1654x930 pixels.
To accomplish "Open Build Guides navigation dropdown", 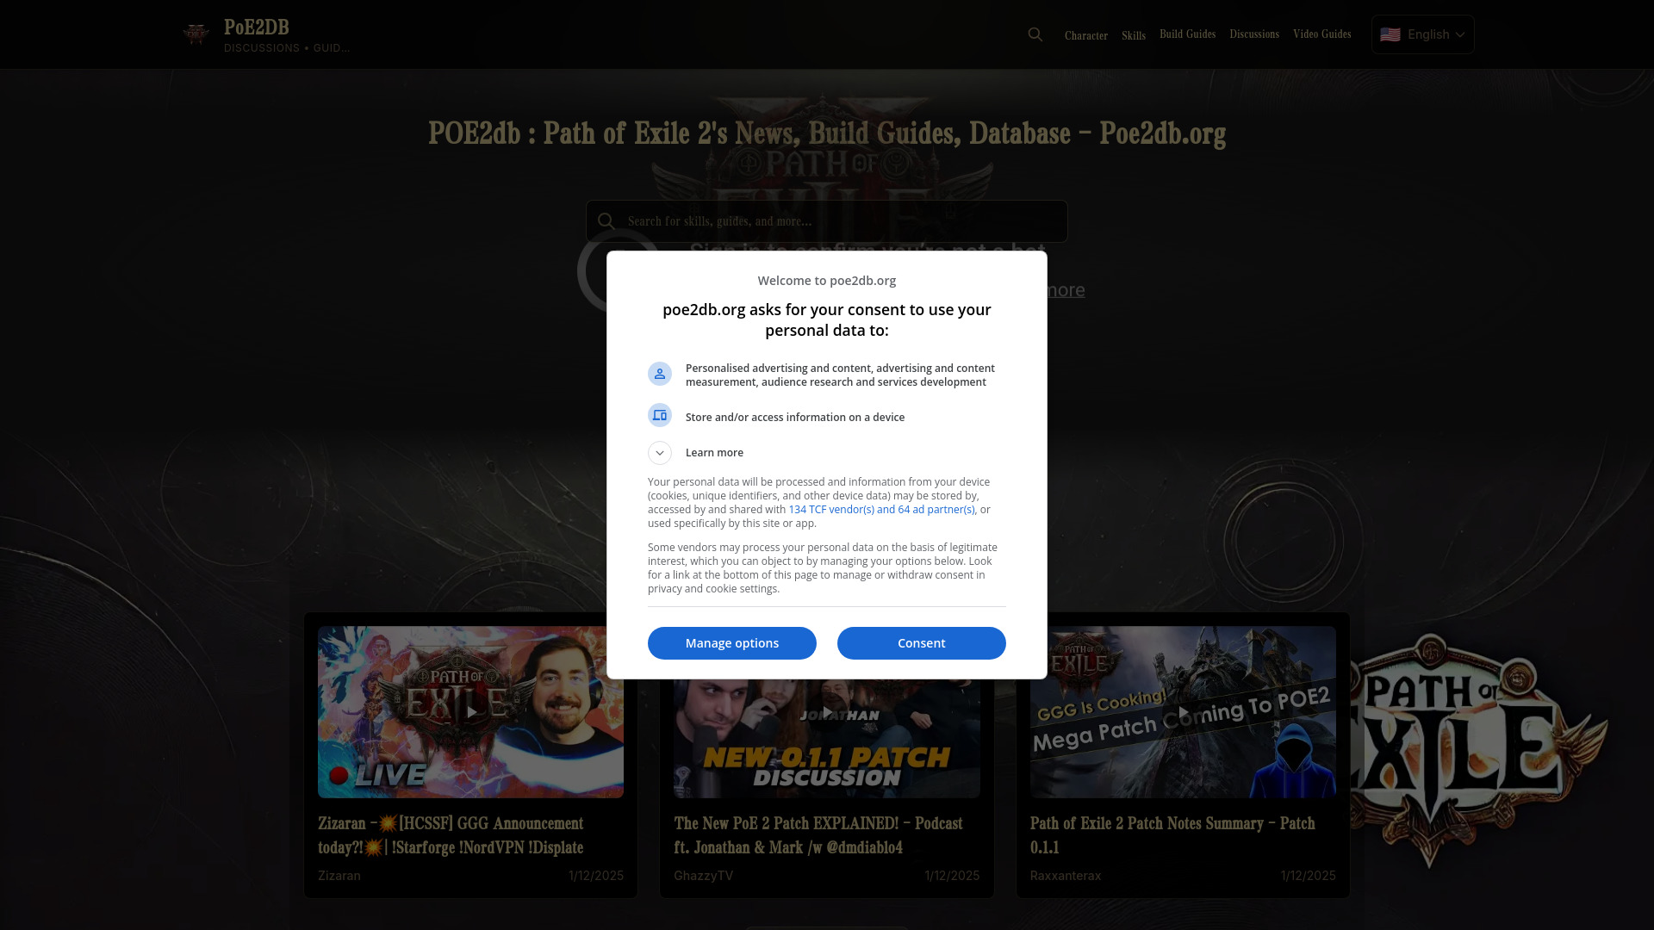I will point(1187,34).
